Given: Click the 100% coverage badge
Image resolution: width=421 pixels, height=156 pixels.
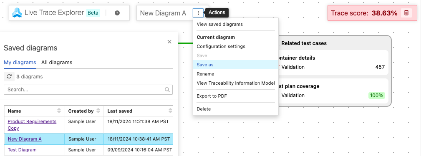Looking at the screenshot, I should coord(377,96).
